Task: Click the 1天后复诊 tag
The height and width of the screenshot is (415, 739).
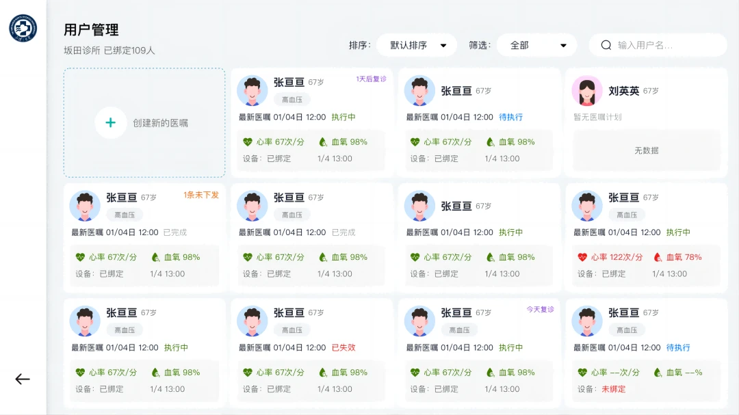Action: tap(371, 79)
